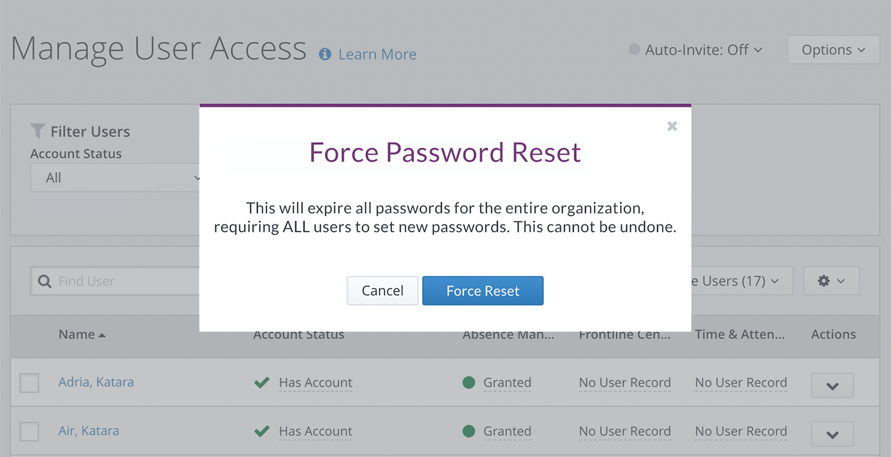Click the search magnifier icon
Image resolution: width=891 pixels, height=457 pixels.
(x=45, y=281)
